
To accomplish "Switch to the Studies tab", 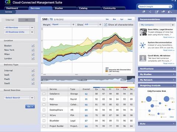I will [65, 8].
